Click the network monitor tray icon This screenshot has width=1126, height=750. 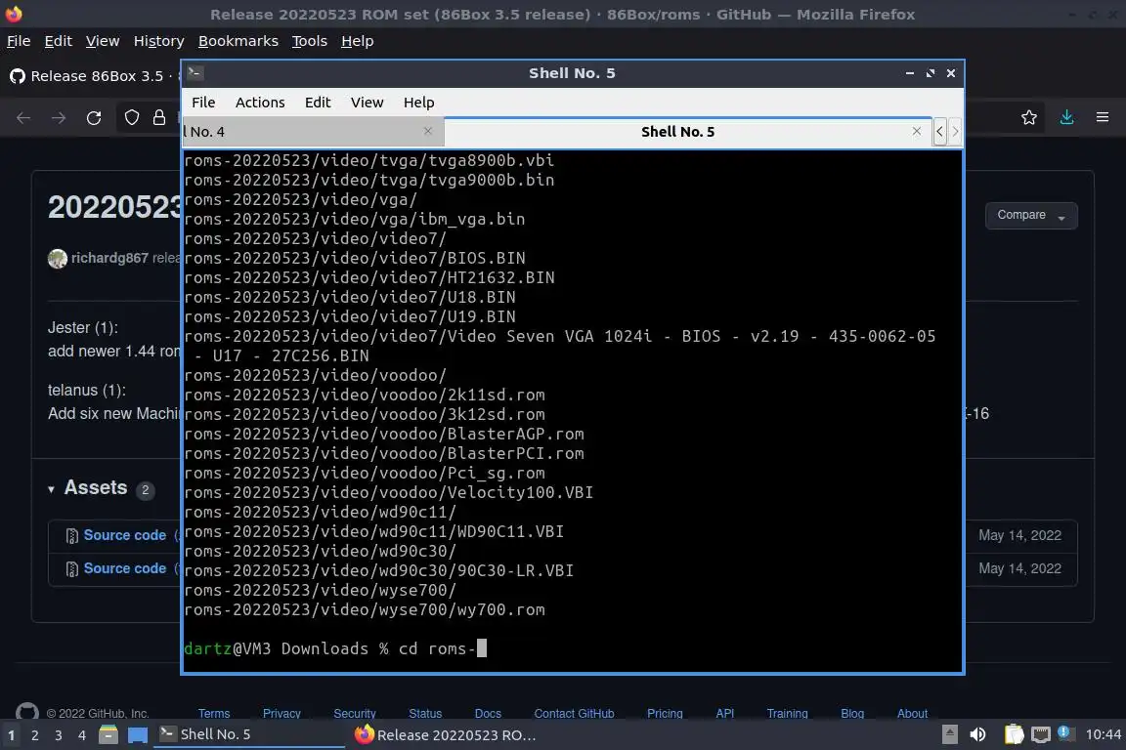(x=1041, y=734)
